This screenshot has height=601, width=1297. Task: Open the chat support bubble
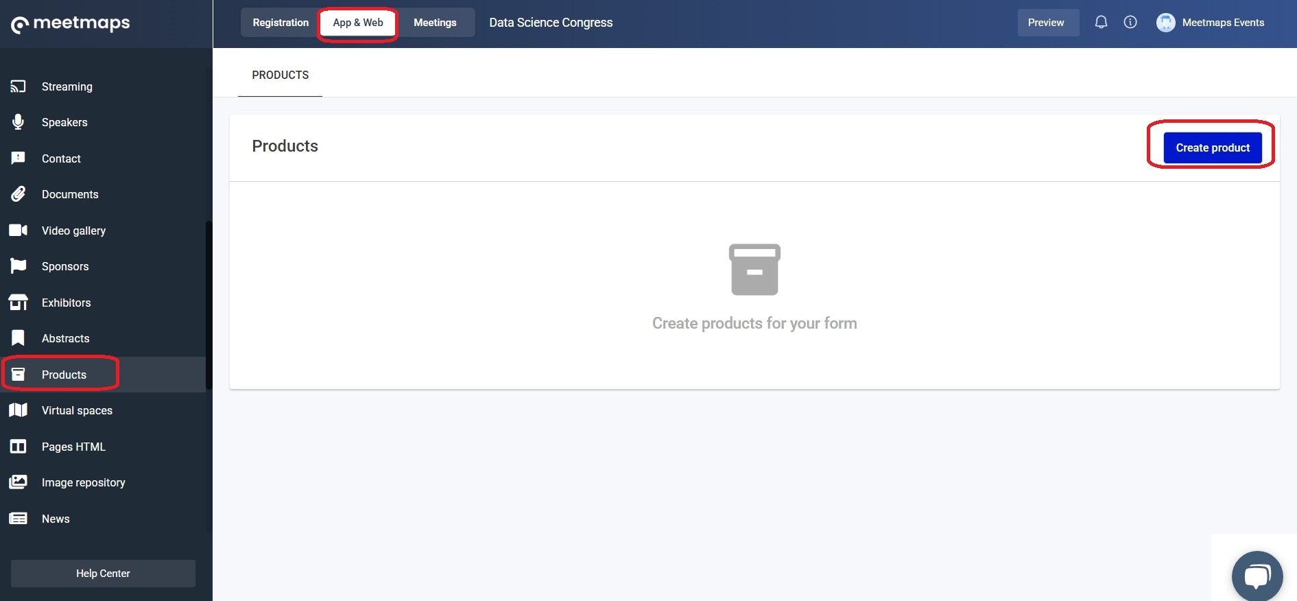pyautogui.click(x=1257, y=576)
